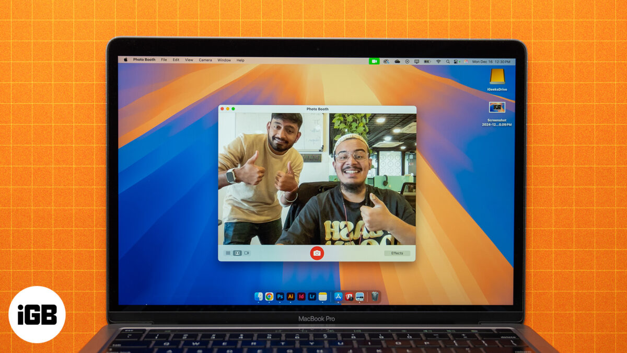Launch Lightroom from the Dock
627x353 pixels.
pyautogui.click(x=311, y=297)
